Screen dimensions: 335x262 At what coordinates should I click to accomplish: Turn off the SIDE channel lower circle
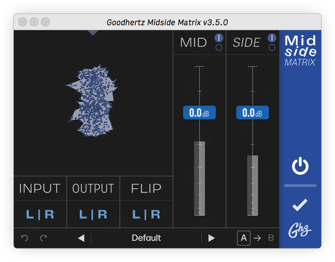[272, 47]
